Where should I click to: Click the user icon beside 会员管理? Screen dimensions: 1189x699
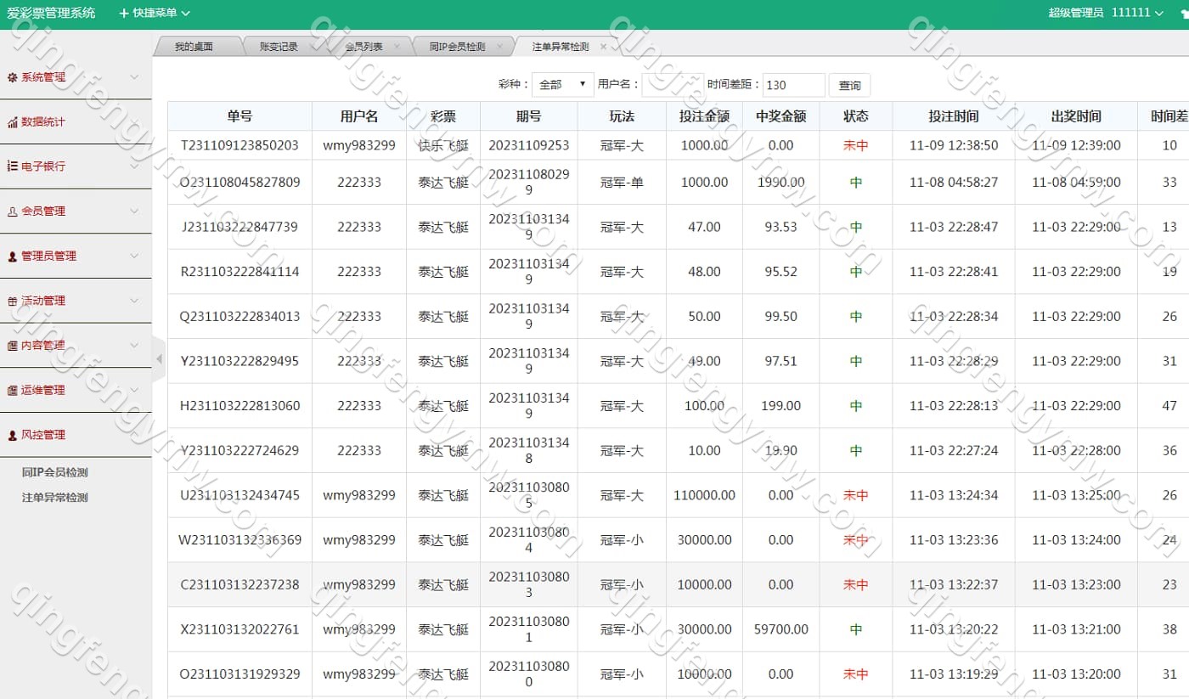point(12,211)
